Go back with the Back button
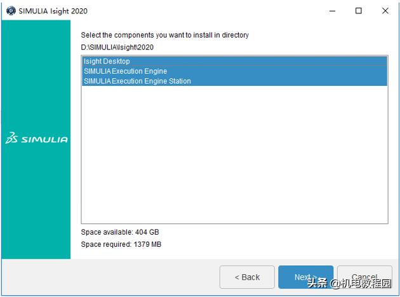The width and height of the screenshot is (400, 297). tap(247, 277)
